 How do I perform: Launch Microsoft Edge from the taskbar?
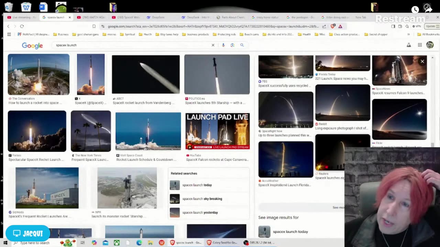(x=139, y=243)
